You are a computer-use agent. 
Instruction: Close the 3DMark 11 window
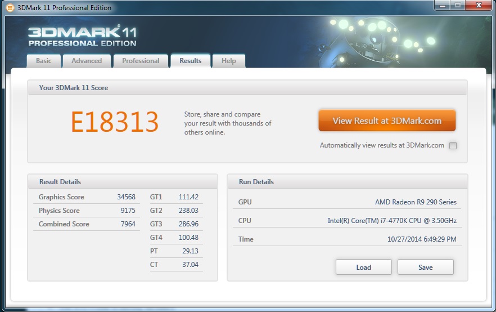(x=479, y=6)
